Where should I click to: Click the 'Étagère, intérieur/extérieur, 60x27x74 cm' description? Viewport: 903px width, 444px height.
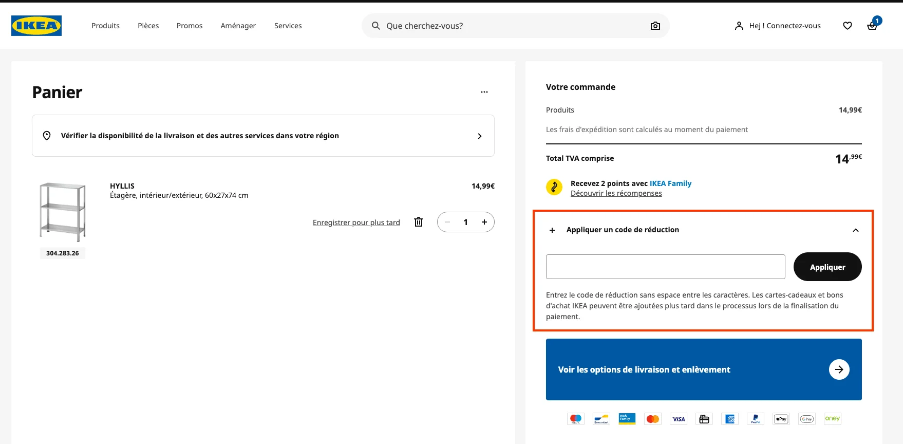[x=179, y=195]
